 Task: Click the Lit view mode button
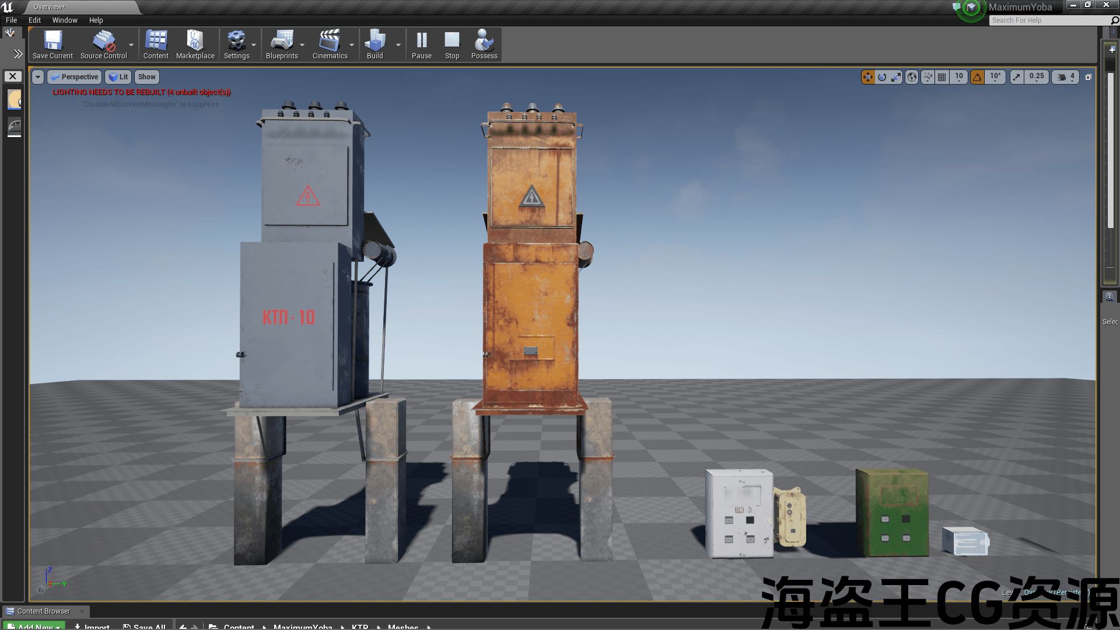[118, 77]
